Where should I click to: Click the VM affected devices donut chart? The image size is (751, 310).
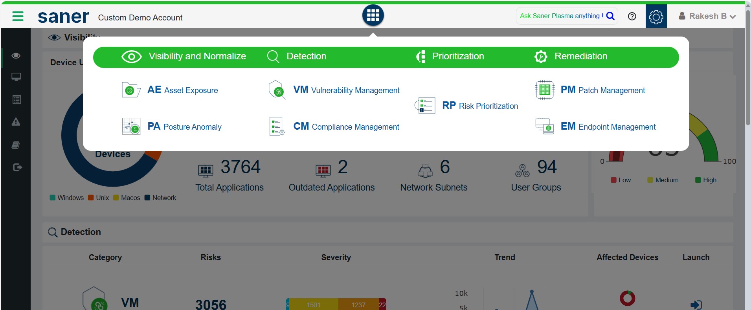[x=627, y=298]
